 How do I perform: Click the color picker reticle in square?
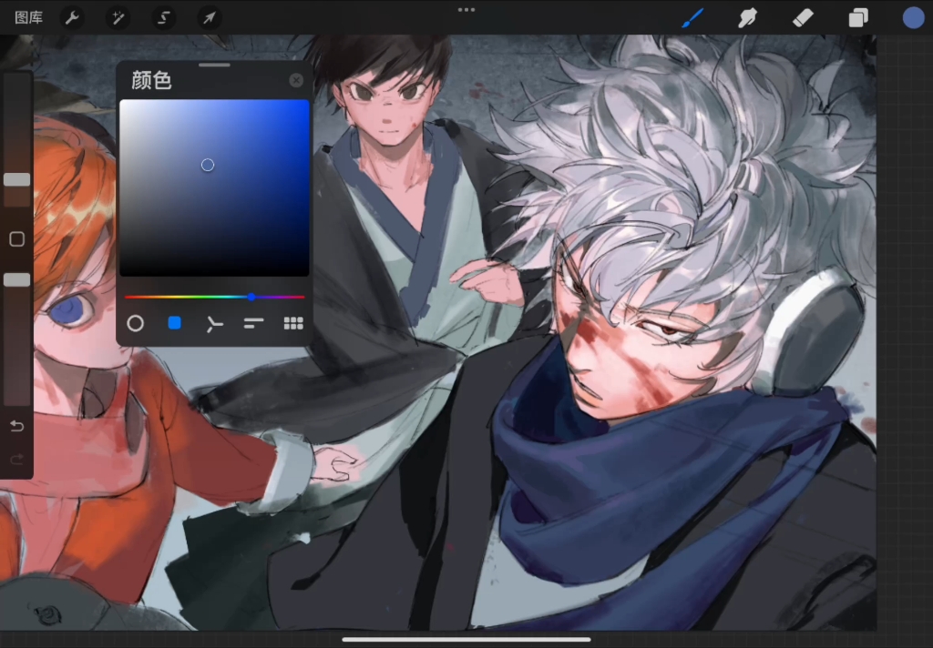pos(207,165)
